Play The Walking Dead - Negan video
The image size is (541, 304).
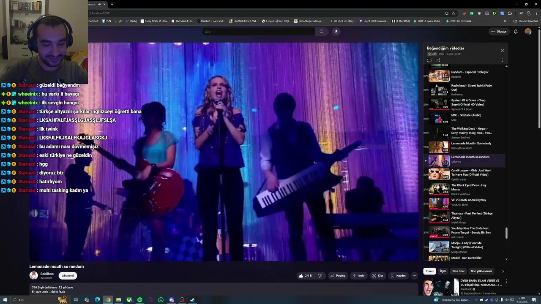[465, 133]
